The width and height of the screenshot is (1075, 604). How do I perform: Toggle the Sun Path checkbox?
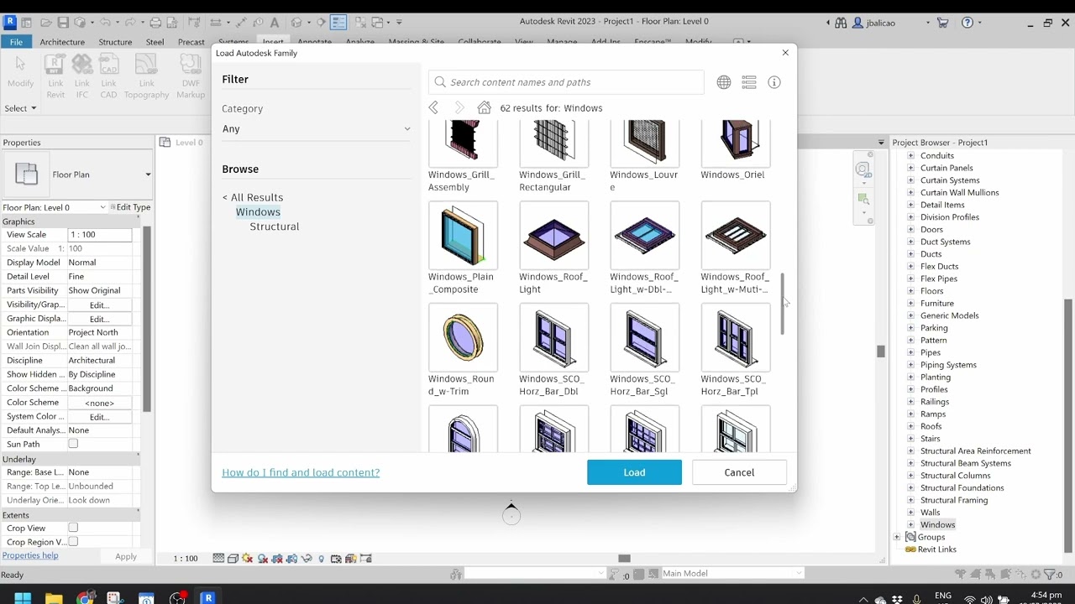click(73, 444)
